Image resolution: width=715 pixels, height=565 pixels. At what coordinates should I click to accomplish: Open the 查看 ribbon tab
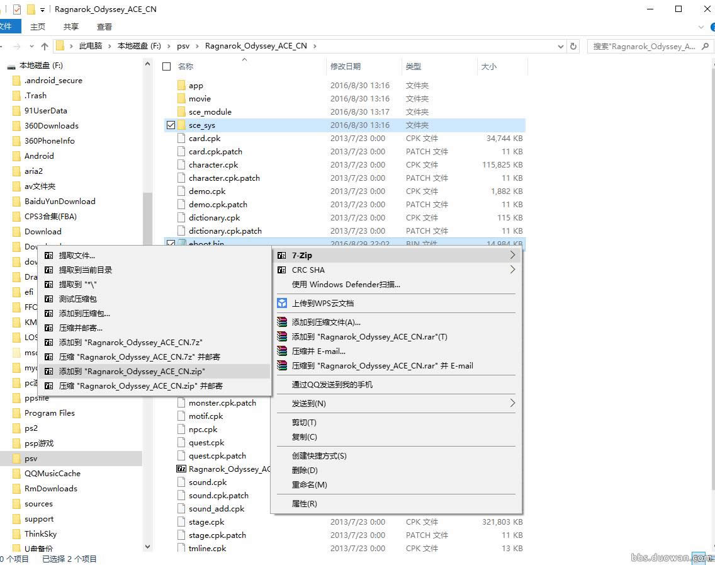pos(104,26)
